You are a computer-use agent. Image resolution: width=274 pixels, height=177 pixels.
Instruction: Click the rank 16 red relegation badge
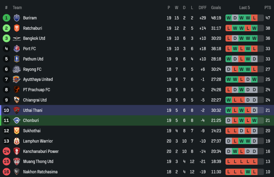click(6, 172)
